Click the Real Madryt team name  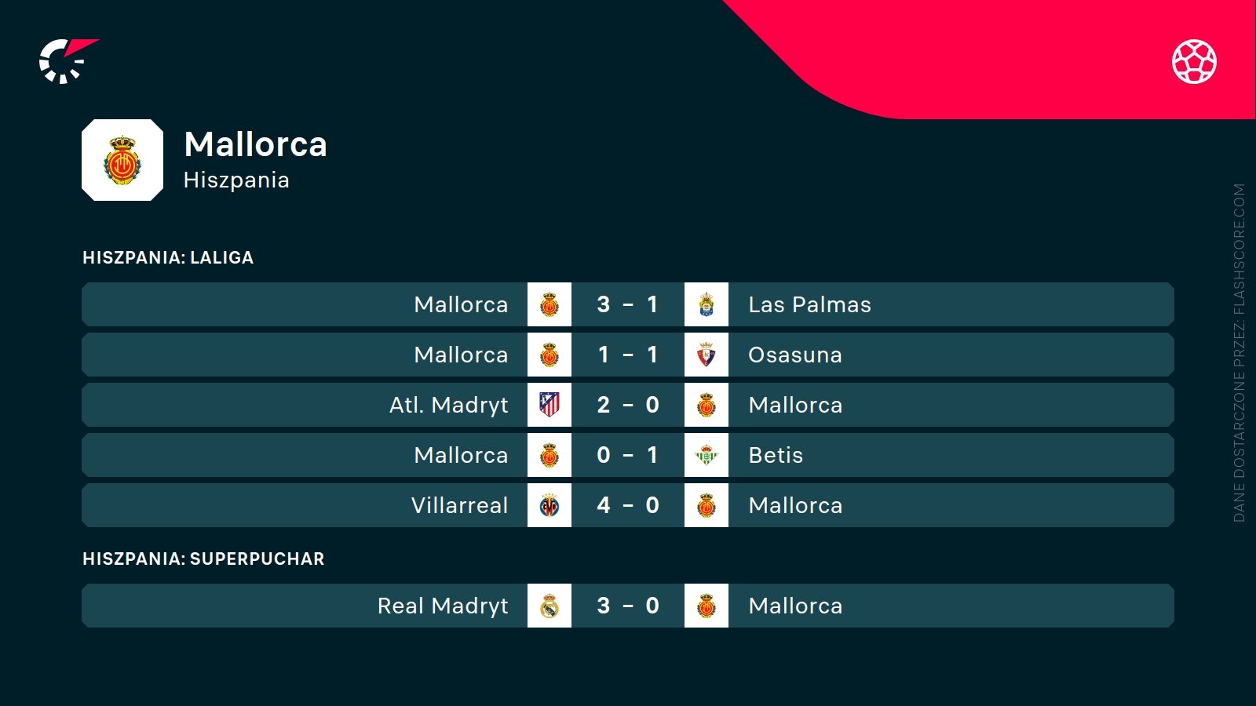443,606
